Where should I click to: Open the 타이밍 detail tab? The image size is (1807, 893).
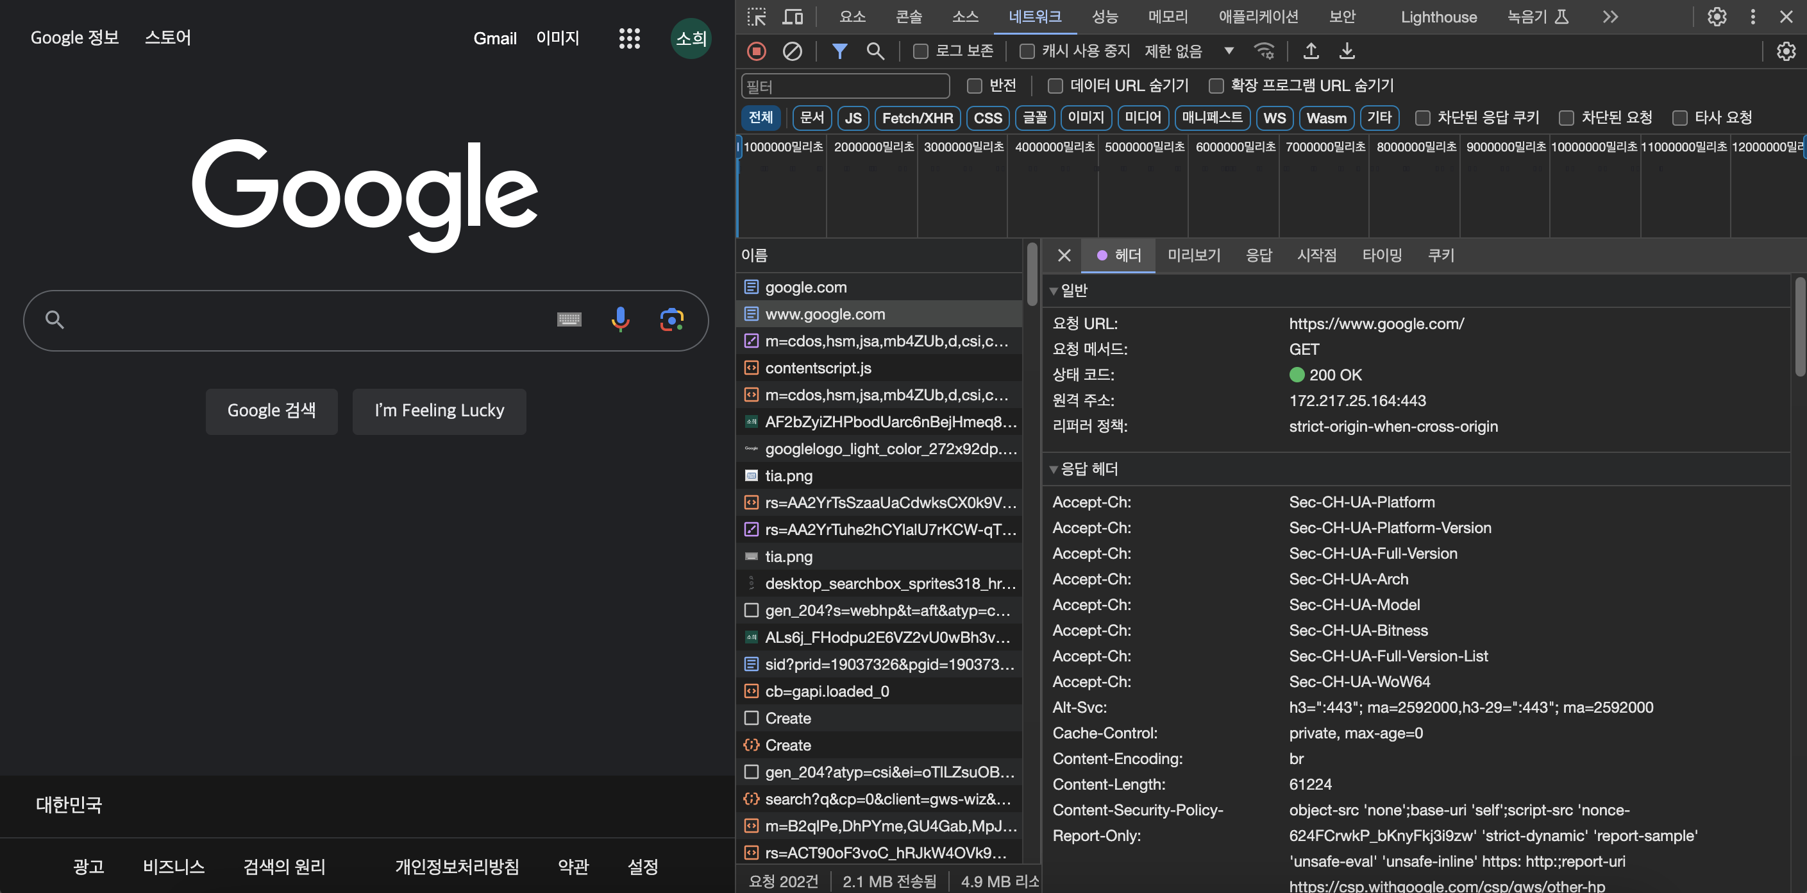tap(1381, 255)
